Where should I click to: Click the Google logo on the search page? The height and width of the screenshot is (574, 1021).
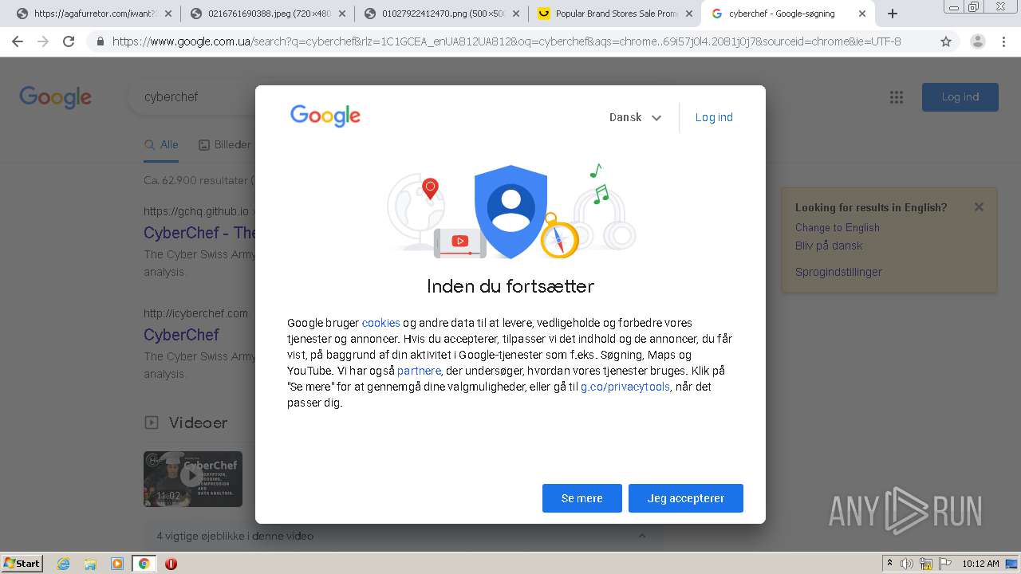(x=55, y=97)
